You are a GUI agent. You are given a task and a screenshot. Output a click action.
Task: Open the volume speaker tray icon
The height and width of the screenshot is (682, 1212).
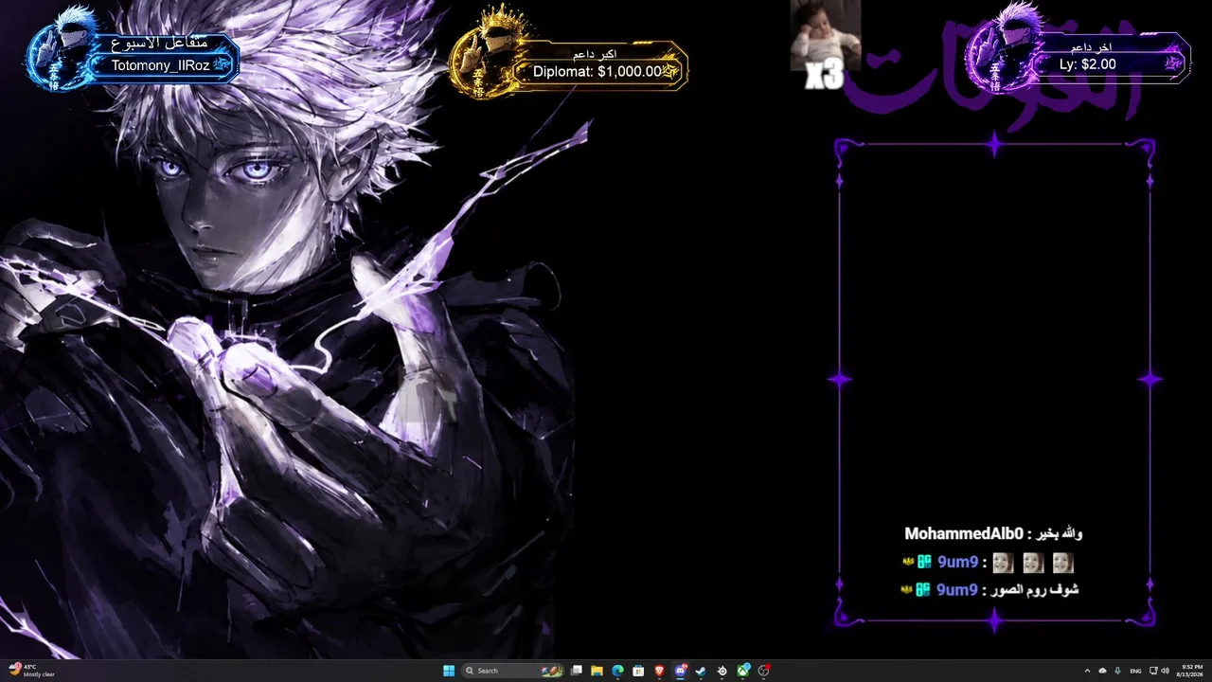pyautogui.click(x=1165, y=671)
